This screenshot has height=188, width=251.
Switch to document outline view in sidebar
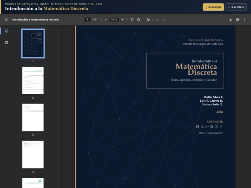7,43
